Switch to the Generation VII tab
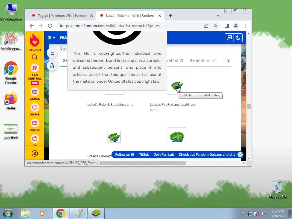The height and width of the screenshot is (219, 292). point(203,60)
